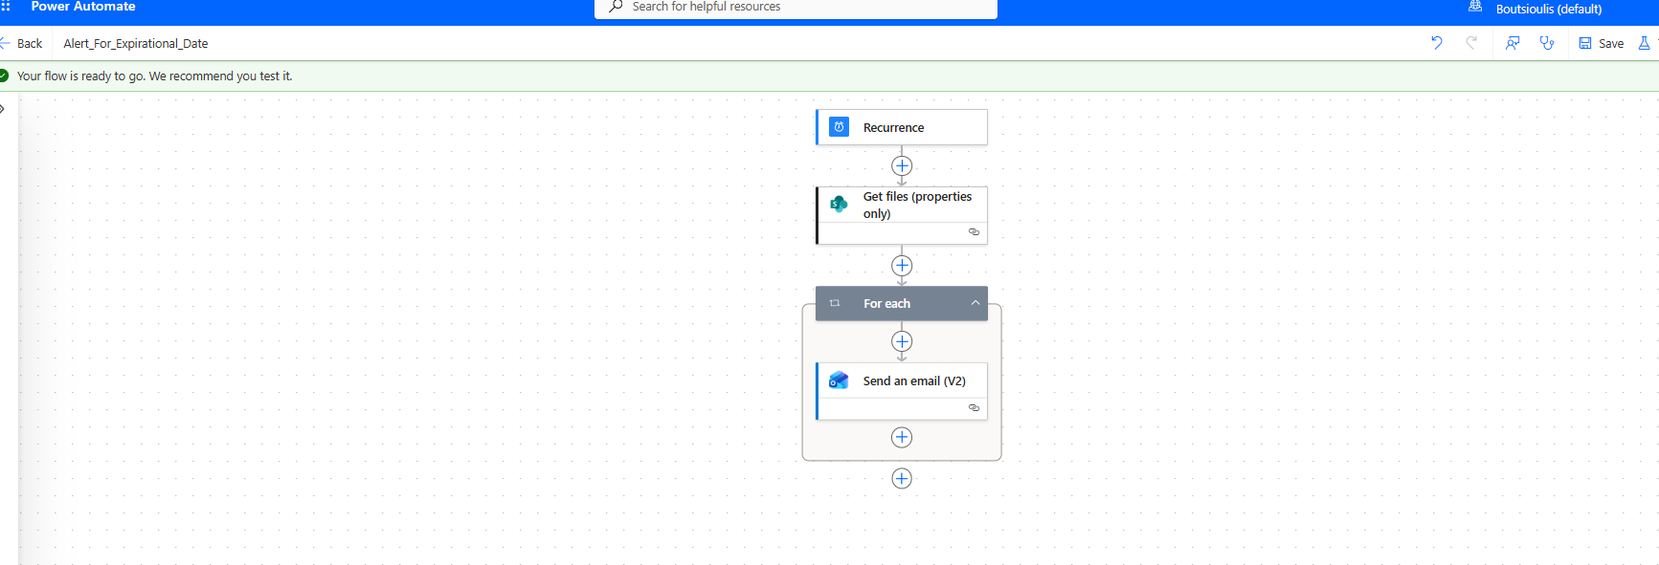Click the Recurrence trigger clock icon
This screenshot has width=1659, height=565.
(x=839, y=127)
